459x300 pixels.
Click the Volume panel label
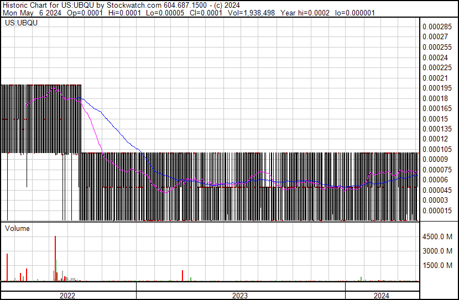tap(17, 228)
